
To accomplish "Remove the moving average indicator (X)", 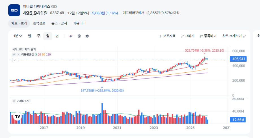I will [18, 55].
